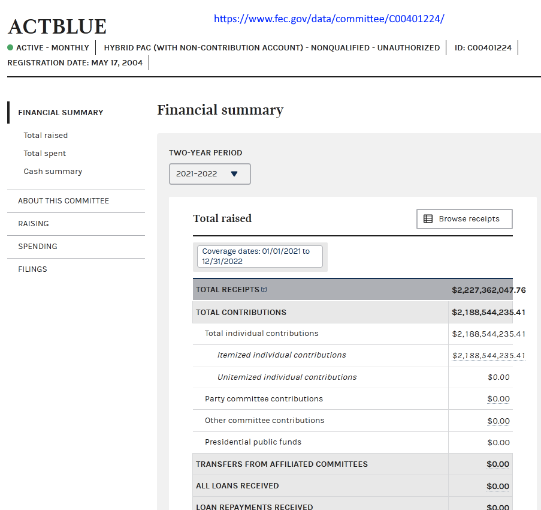The image size is (541, 510).
Task: Click Other committee contributions $0.00 link
Action: [x=498, y=421]
